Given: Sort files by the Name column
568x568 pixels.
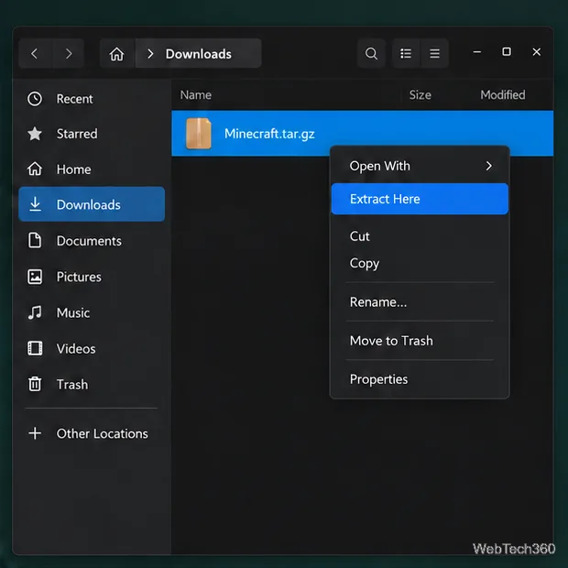Looking at the screenshot, I should [x=196, y=95].
